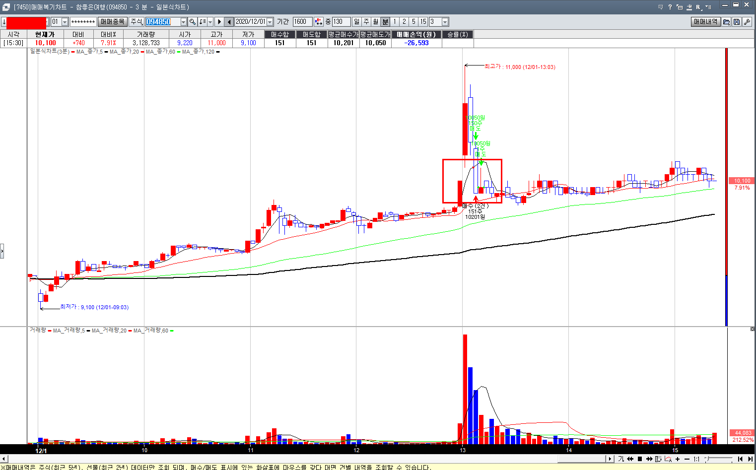Click the 기간 value field 1600
Image resolution: width=756 pixels, height=470 pixels.
(x=302, y=22)
